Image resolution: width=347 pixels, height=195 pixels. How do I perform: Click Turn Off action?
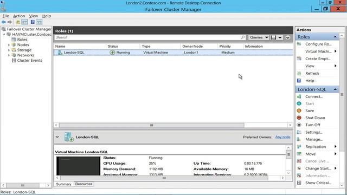[313, 125]
